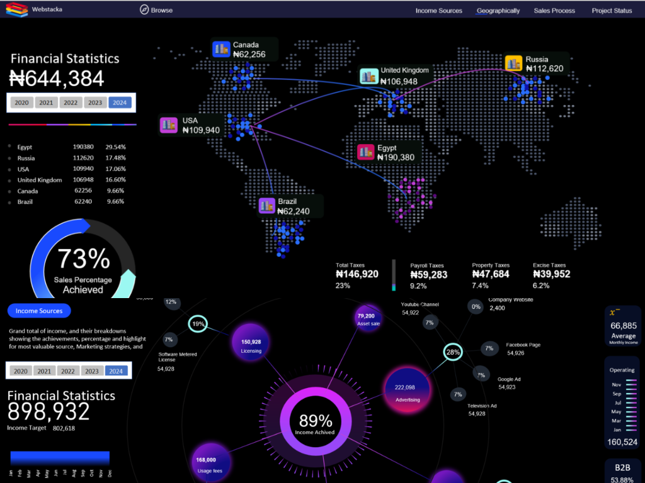Open the Geographically nav item
Viewport: 645px width, 483px height.
(x=498, y=11)
